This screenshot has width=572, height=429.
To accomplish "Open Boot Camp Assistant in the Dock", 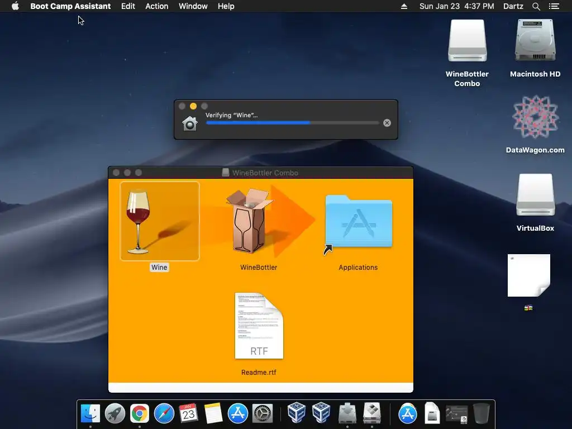I will coord(371,413).
